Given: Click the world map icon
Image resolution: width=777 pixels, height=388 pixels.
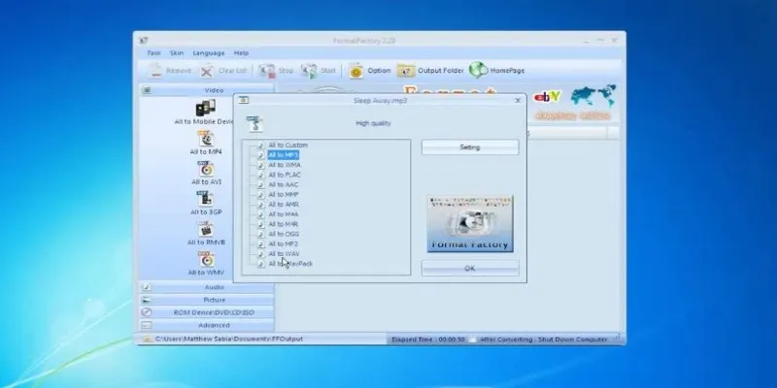Looking at the screenshot, I should [593, 95].
